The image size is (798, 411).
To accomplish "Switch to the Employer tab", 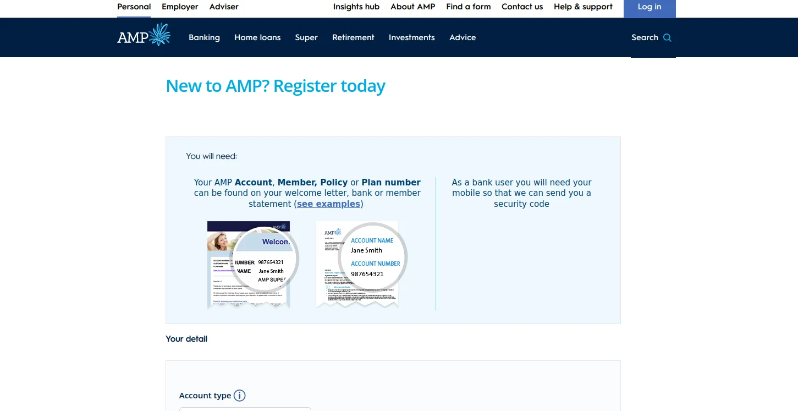I will click(180, 7).
